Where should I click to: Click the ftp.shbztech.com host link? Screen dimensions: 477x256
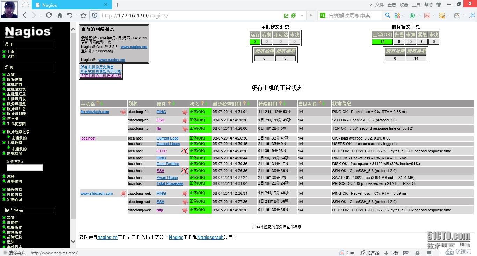(x=95, y=112)
